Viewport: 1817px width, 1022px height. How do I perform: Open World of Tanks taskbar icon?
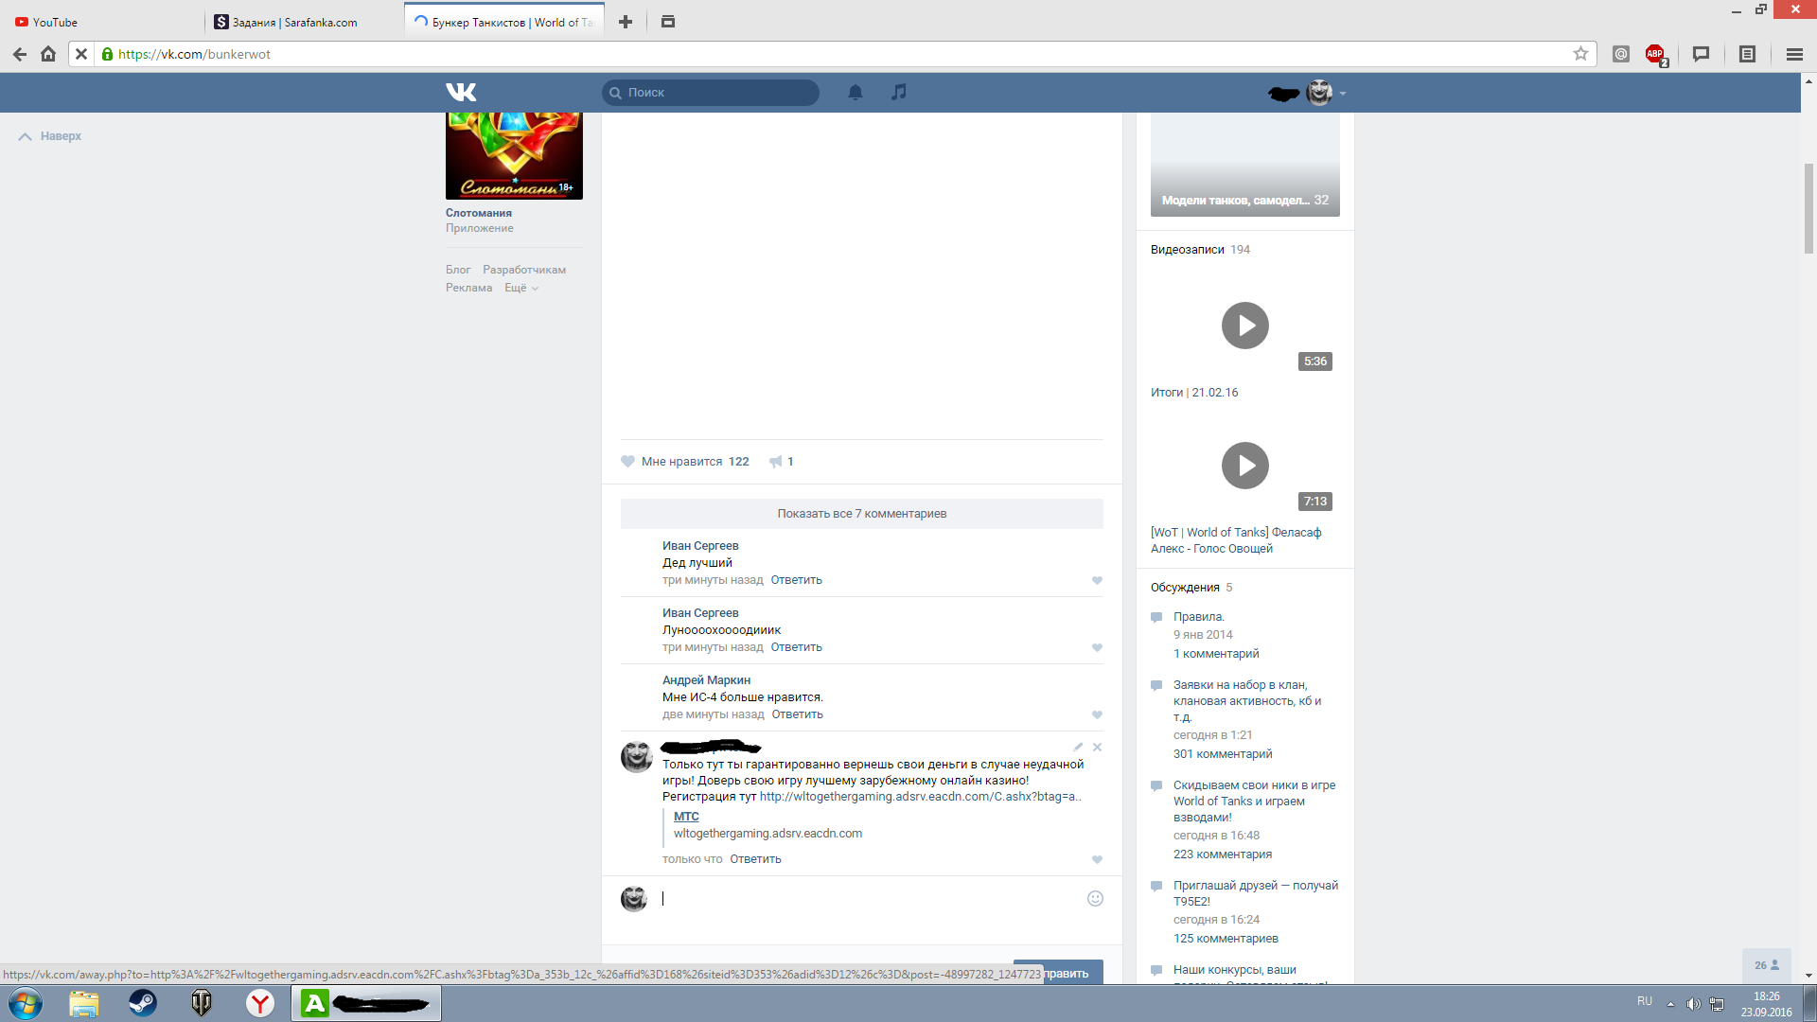(202, 1002)
